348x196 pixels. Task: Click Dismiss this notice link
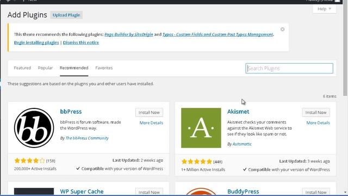[81, 42]
